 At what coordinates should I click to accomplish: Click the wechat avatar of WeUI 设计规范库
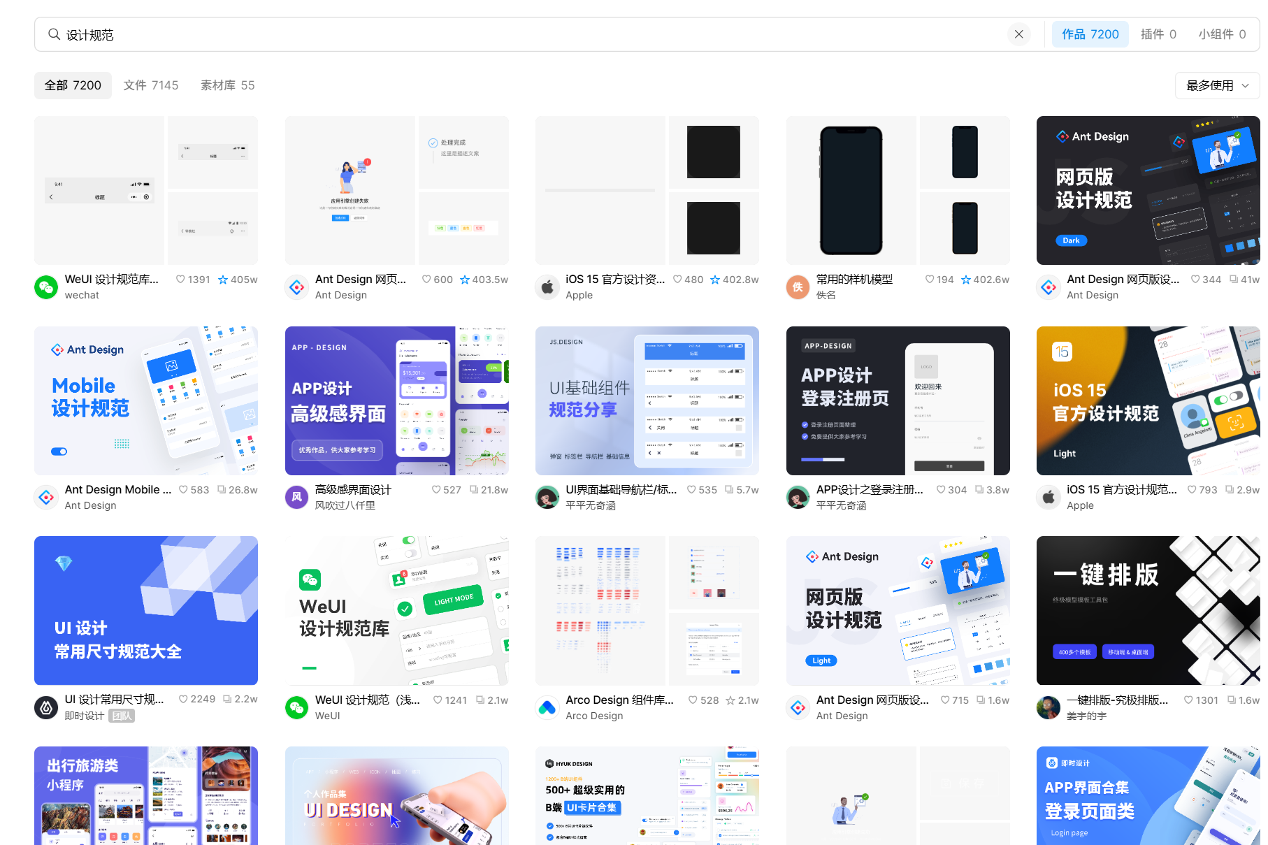46,287
